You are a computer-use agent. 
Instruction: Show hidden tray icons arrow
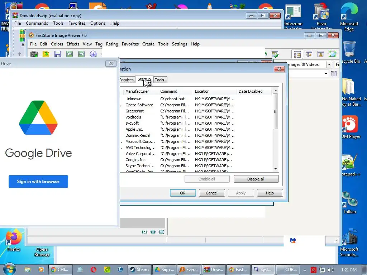305,270
